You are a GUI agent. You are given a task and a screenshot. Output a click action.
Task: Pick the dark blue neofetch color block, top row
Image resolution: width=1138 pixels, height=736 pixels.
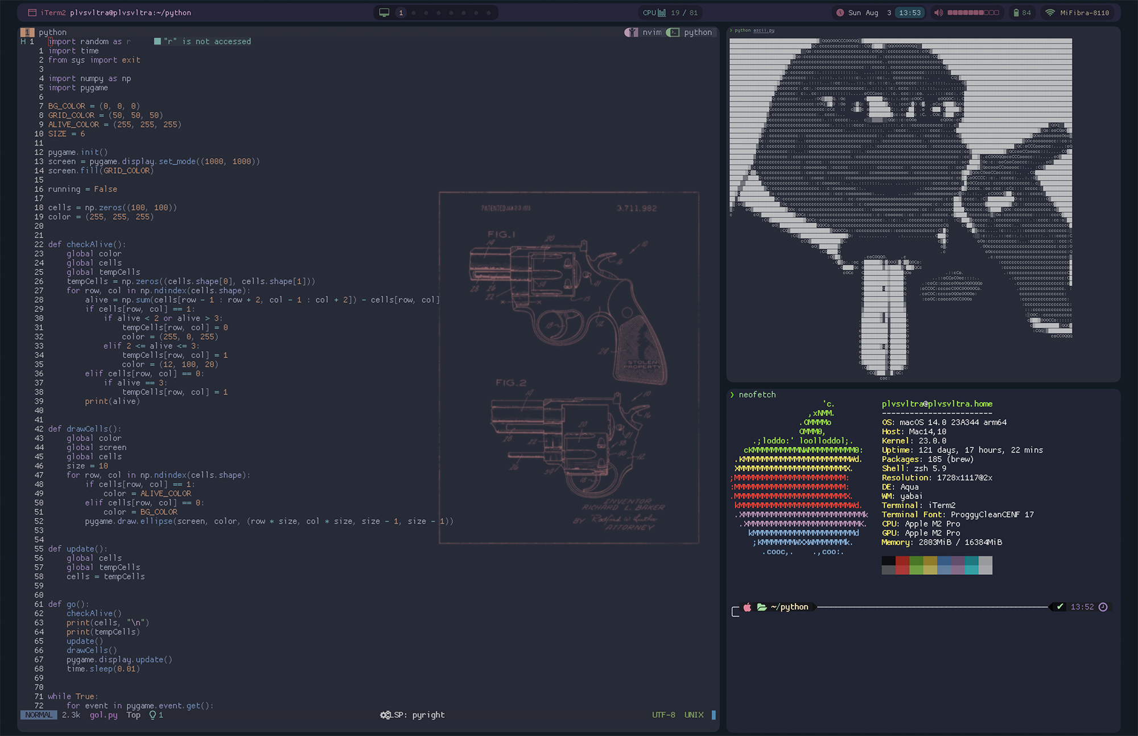[x=944, y=561]
